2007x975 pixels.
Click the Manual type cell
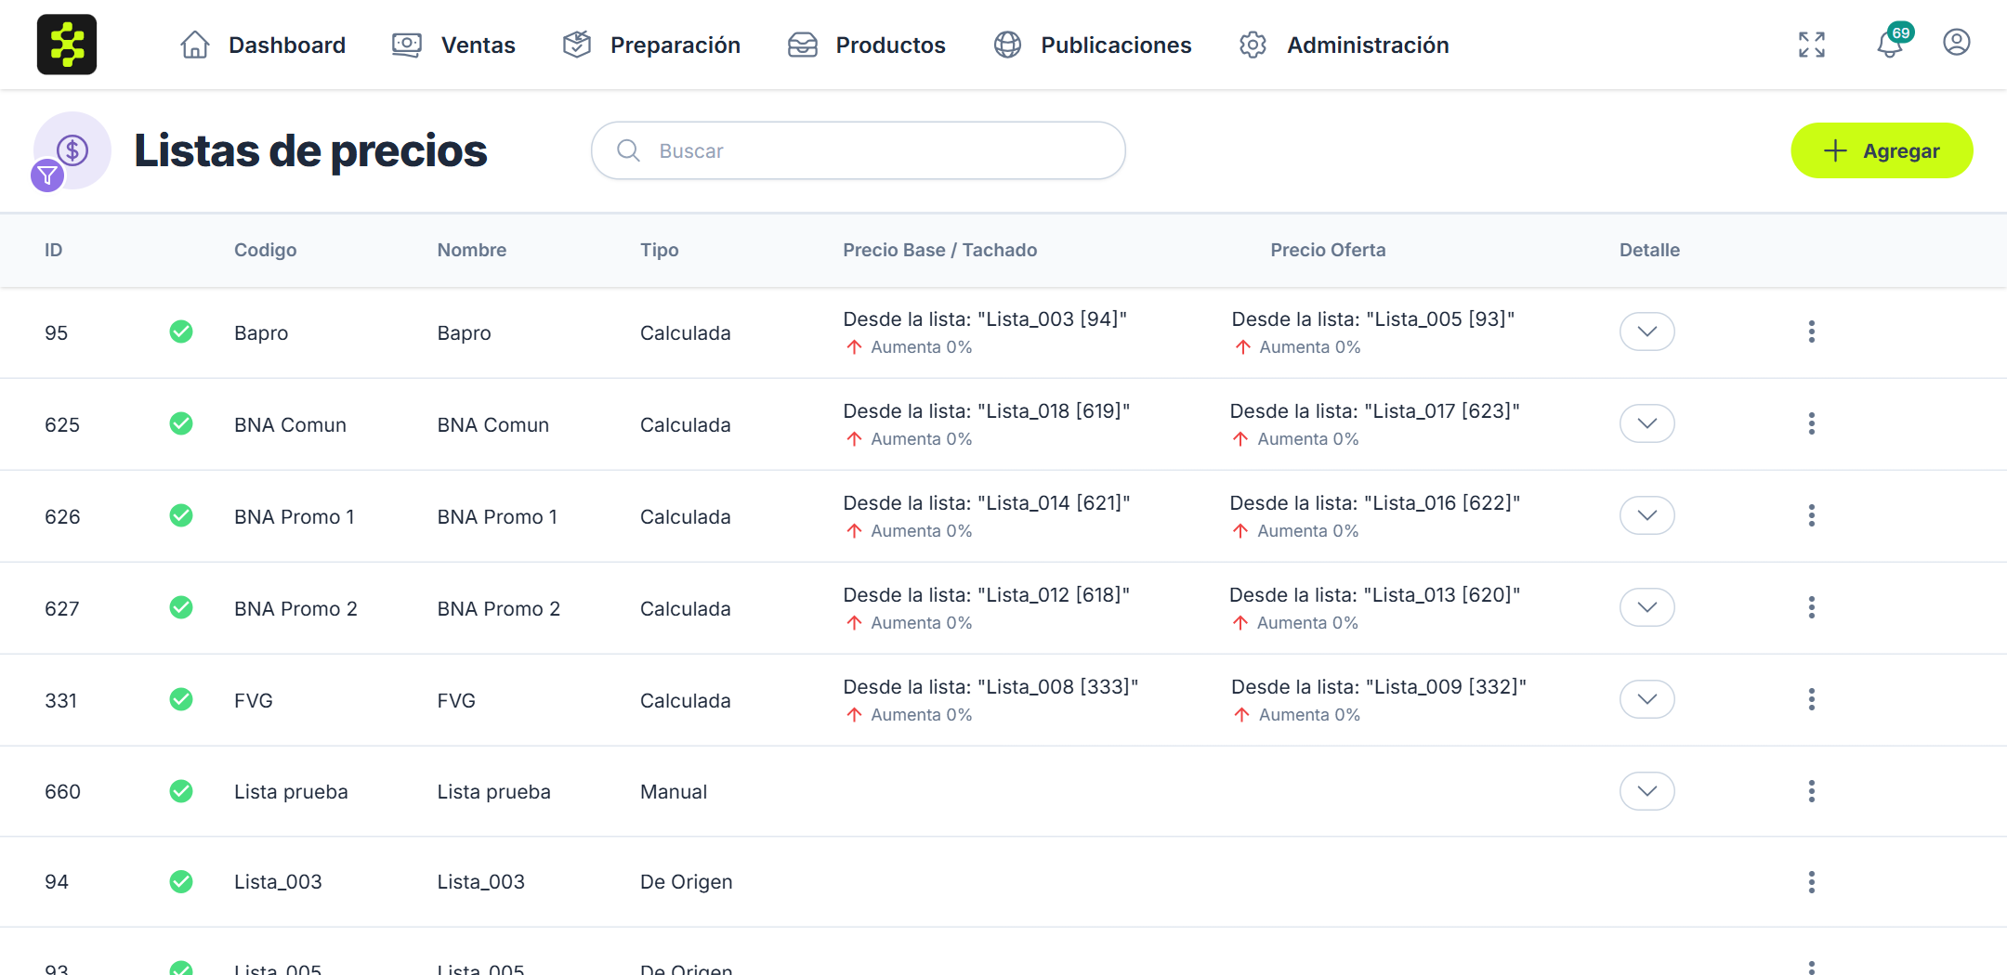click(674, 792)
